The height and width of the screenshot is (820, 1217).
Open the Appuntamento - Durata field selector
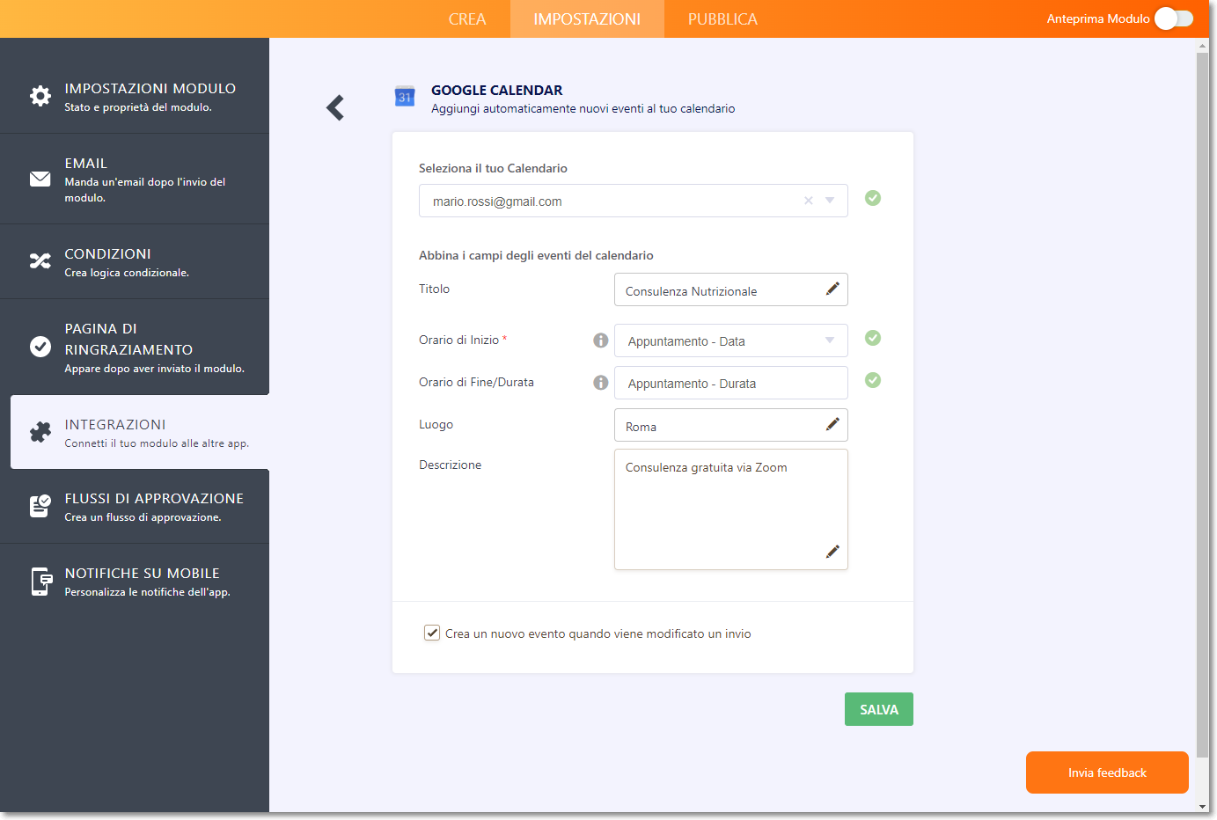click(x=730, y=383)
